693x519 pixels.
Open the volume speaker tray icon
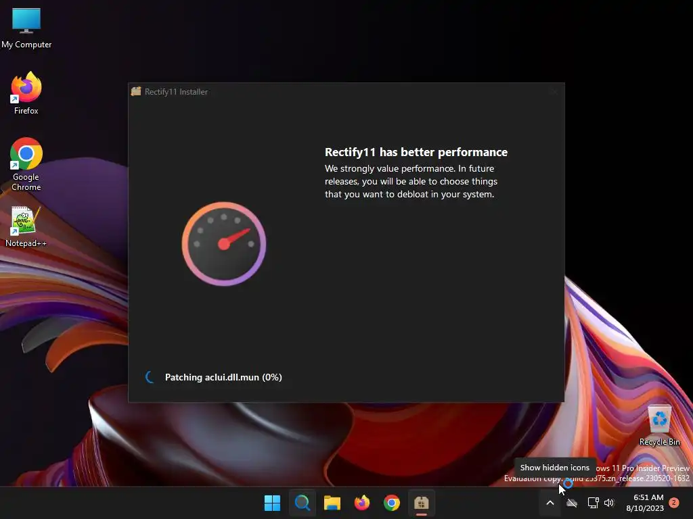point(609,503)
